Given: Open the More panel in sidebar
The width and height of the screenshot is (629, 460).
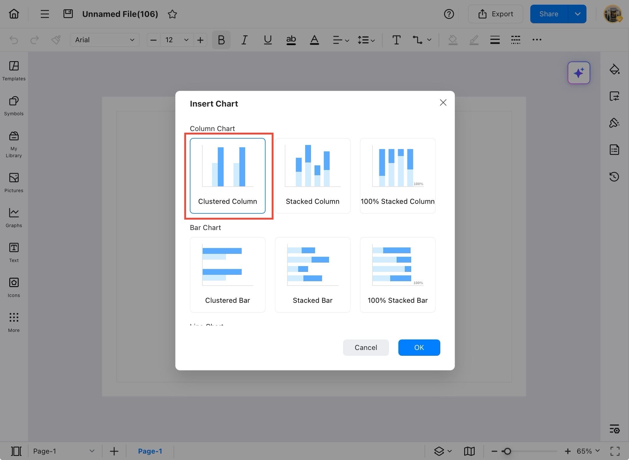Looking at the screenshot, I should coord(13,322).
